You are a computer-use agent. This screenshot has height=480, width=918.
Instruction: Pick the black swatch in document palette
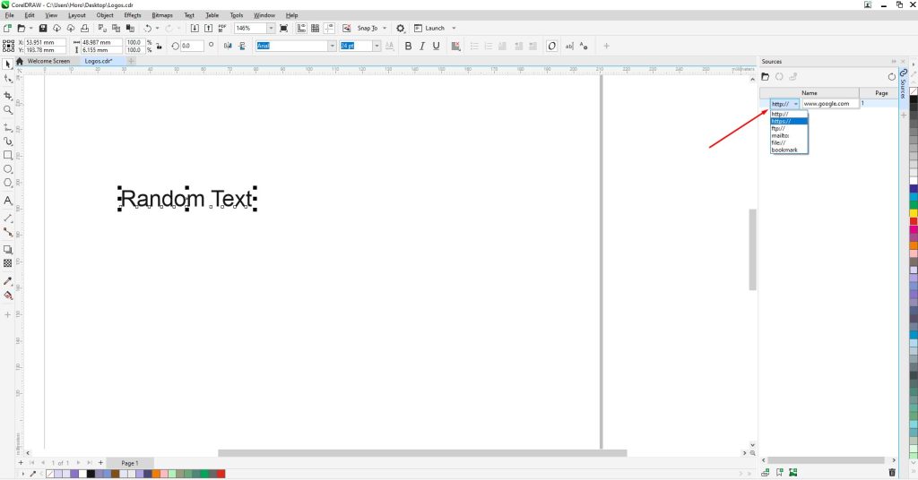91,474
